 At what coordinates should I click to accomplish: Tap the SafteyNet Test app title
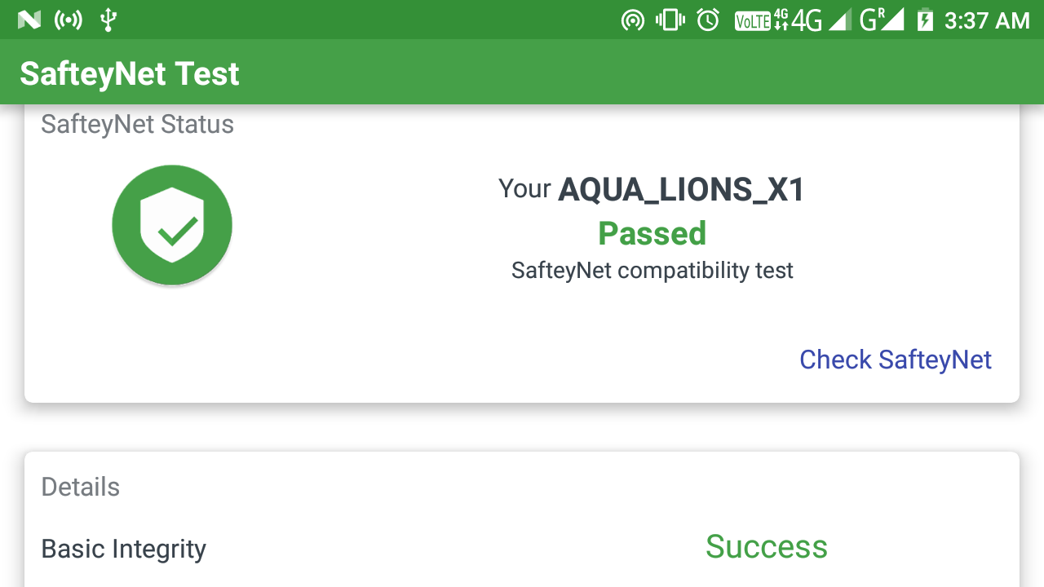(x=130, y=74)
